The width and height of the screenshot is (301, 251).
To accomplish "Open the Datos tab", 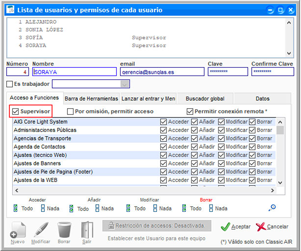I will [x=262, y=99].
